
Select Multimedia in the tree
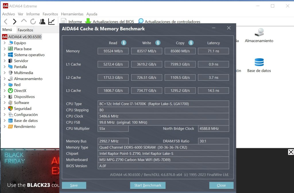(x=24, y=73)
